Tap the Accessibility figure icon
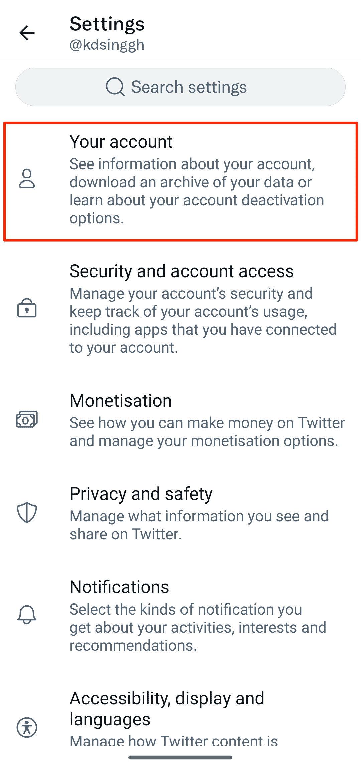361x769 pixels. coord(27,727)
